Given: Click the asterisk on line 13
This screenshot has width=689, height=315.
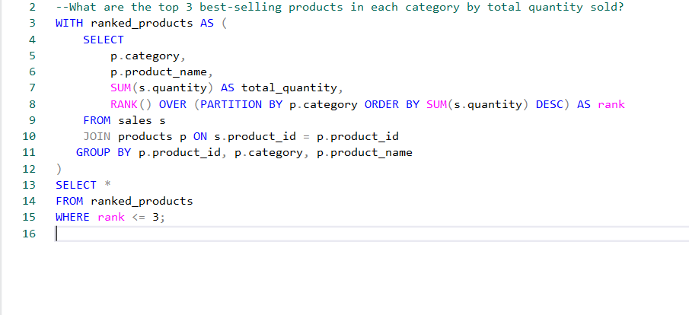Looking at the screenshot, I should coord(107,184).
